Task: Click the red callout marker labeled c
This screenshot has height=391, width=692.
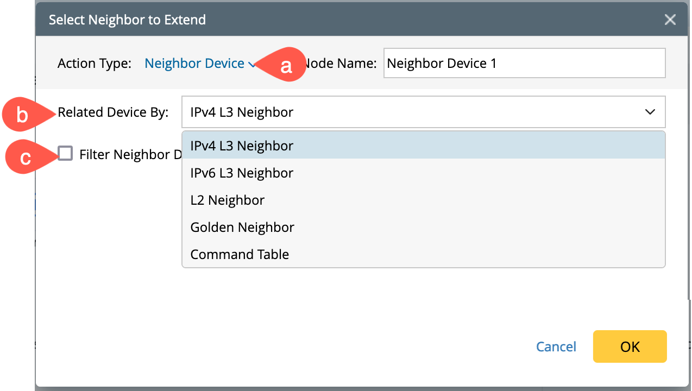Action: (25, 157)
